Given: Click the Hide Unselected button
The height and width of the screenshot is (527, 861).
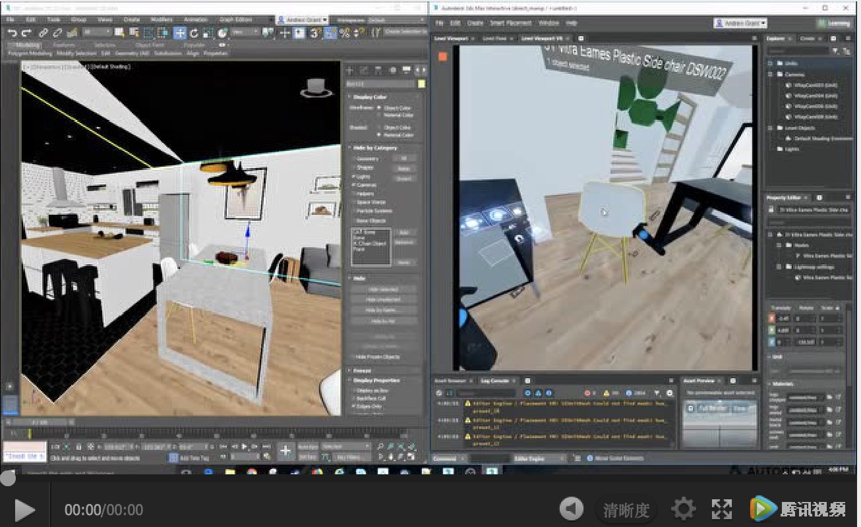Looking at the screenshot, I should click(383, 300).
